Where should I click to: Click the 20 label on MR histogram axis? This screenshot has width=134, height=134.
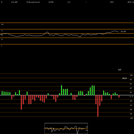131,92
